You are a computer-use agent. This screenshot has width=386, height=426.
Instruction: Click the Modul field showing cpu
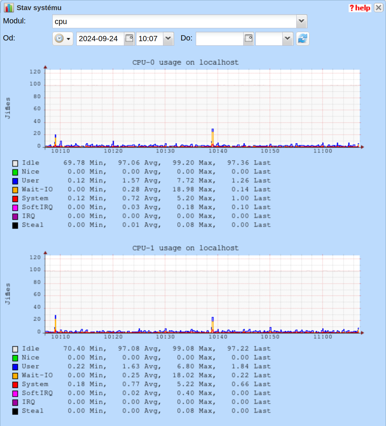point(175,21)
